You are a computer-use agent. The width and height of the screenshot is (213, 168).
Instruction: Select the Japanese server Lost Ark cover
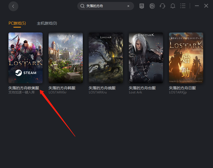(x=186, y=58)
